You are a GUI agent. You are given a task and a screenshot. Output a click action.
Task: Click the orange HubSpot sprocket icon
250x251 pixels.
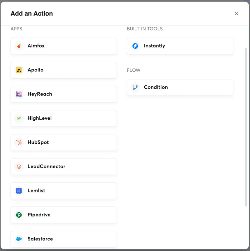click(x=19, y=142)
